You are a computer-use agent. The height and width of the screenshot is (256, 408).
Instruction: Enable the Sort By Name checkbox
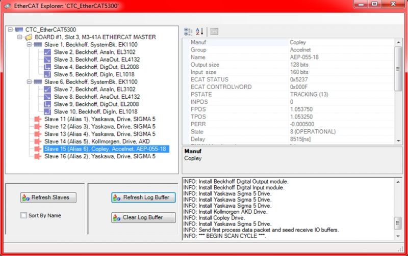(23, 215)
